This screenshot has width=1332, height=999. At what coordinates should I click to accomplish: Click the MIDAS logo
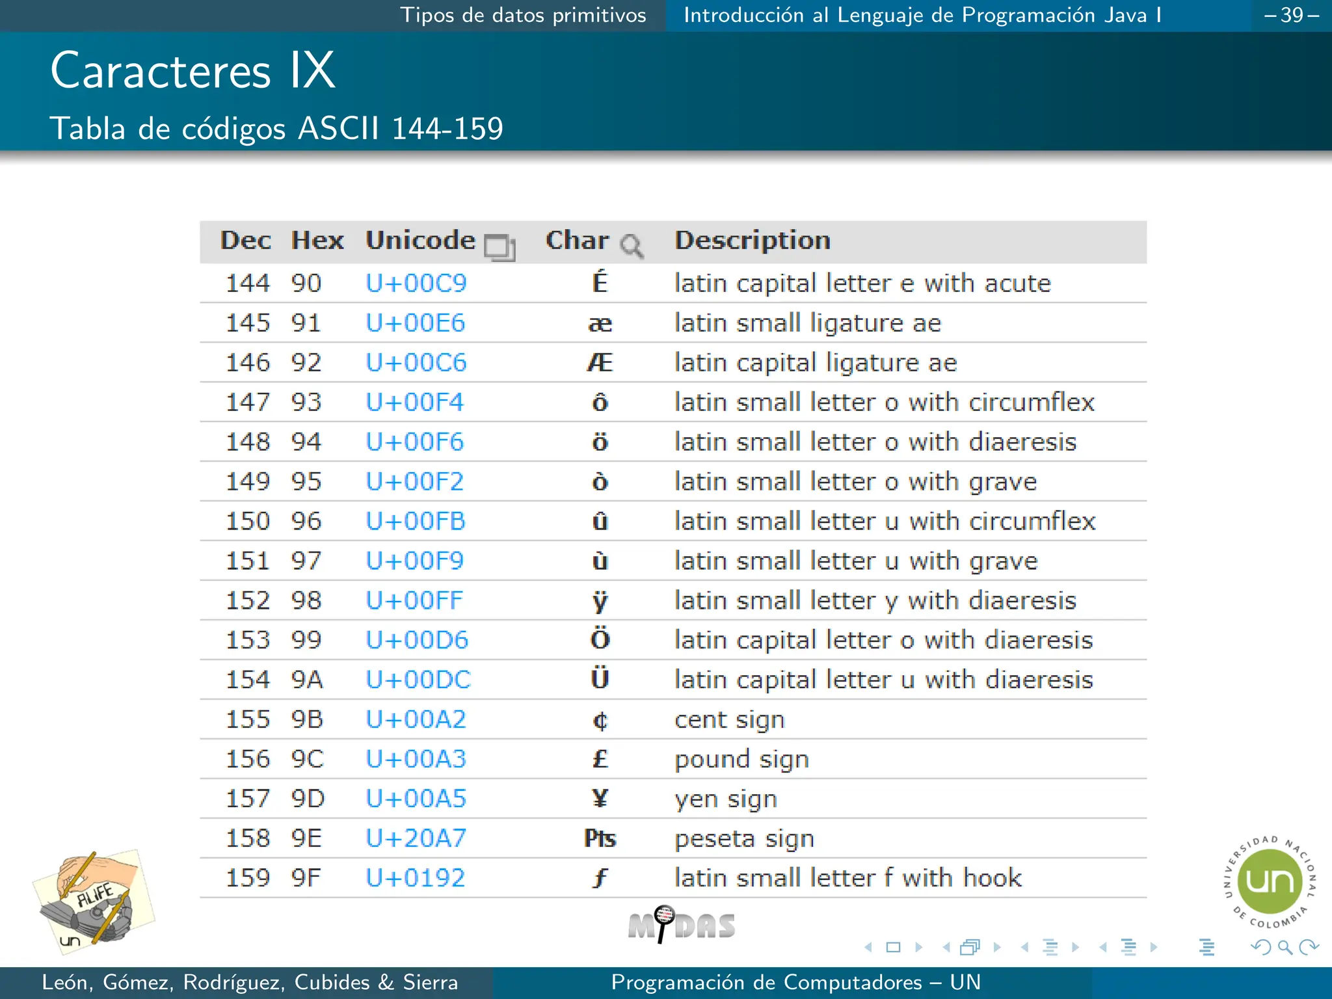click(x=681, y=924)
